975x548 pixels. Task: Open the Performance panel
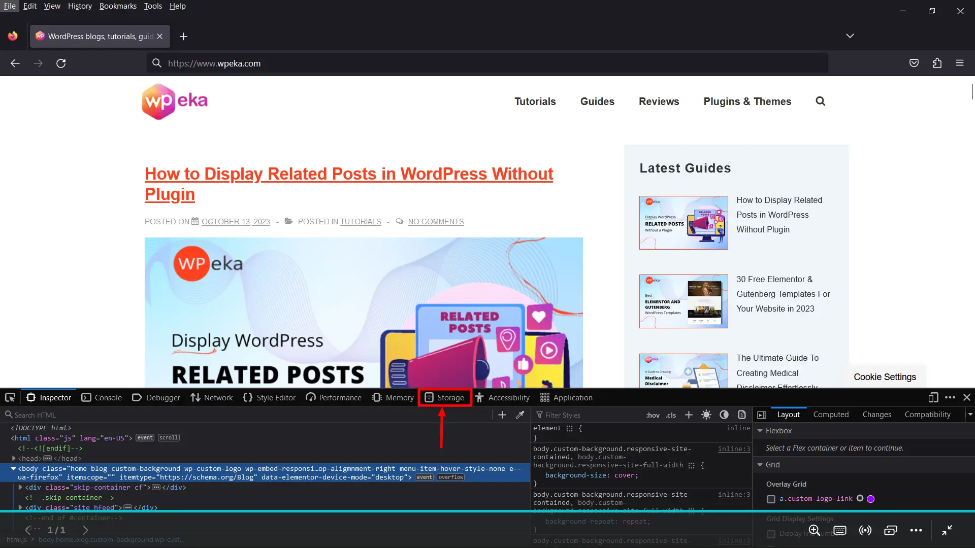point(334,397)
